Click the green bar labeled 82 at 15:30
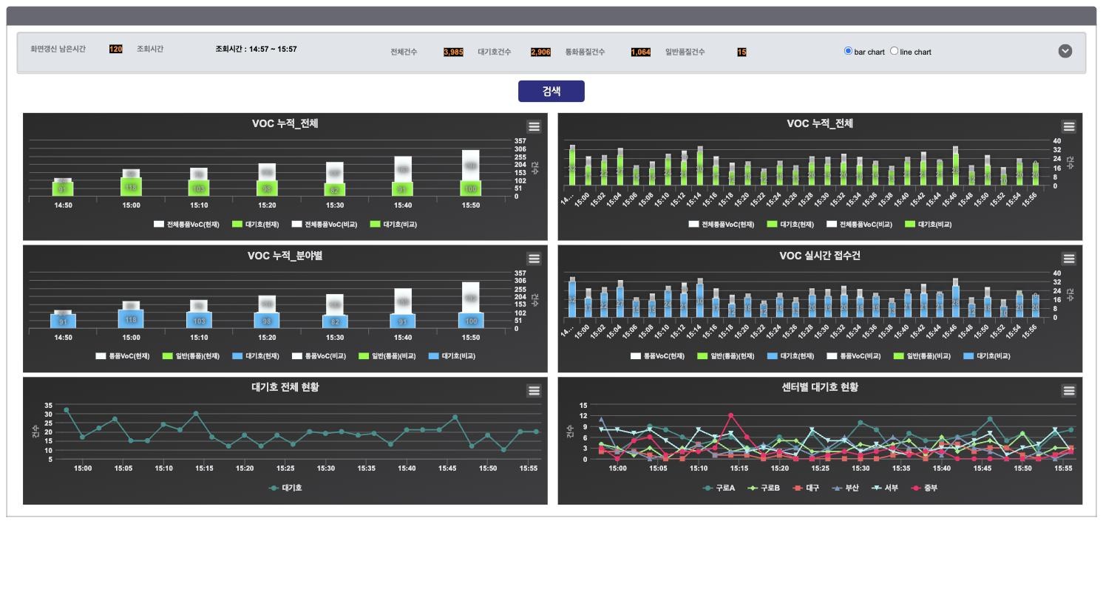This screenshot has height=600, width=1103. click(x=335, y=190)
